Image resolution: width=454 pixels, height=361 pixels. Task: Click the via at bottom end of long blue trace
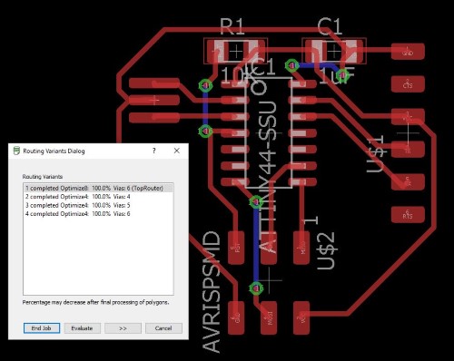(x=256, y=288)
